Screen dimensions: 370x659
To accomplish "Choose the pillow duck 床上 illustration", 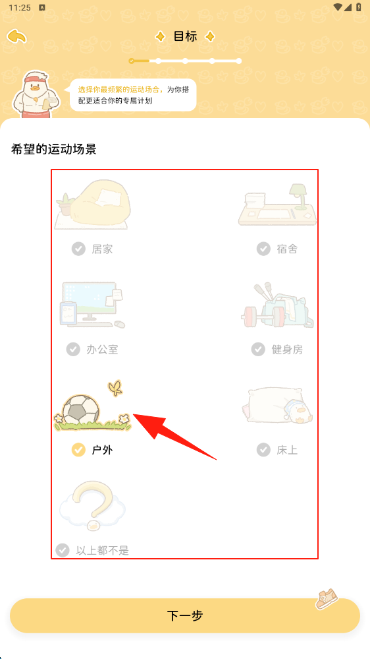I will [278, 406].
